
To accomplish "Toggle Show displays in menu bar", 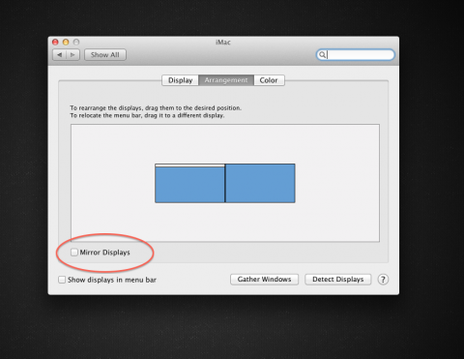I will coord(62,280).
